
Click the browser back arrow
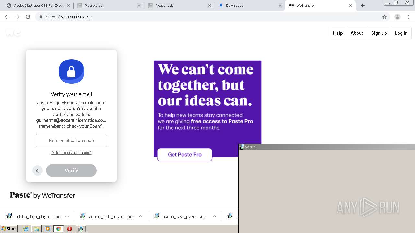tap(7, 17)
